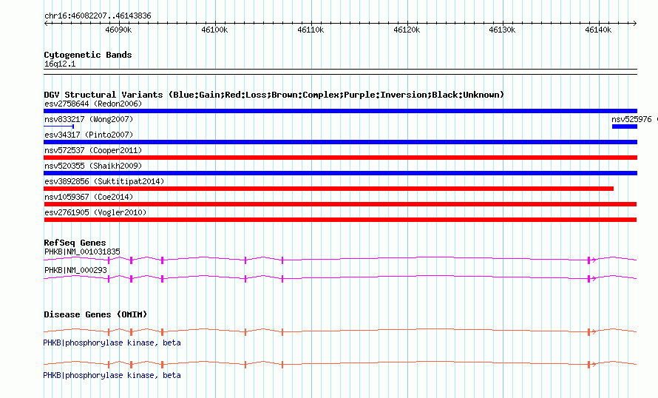This screenshot has height=398, width=658.
Task: Click the blue gain bar under esv2758644
Action: pyautogui.click(x=340, y=111)
